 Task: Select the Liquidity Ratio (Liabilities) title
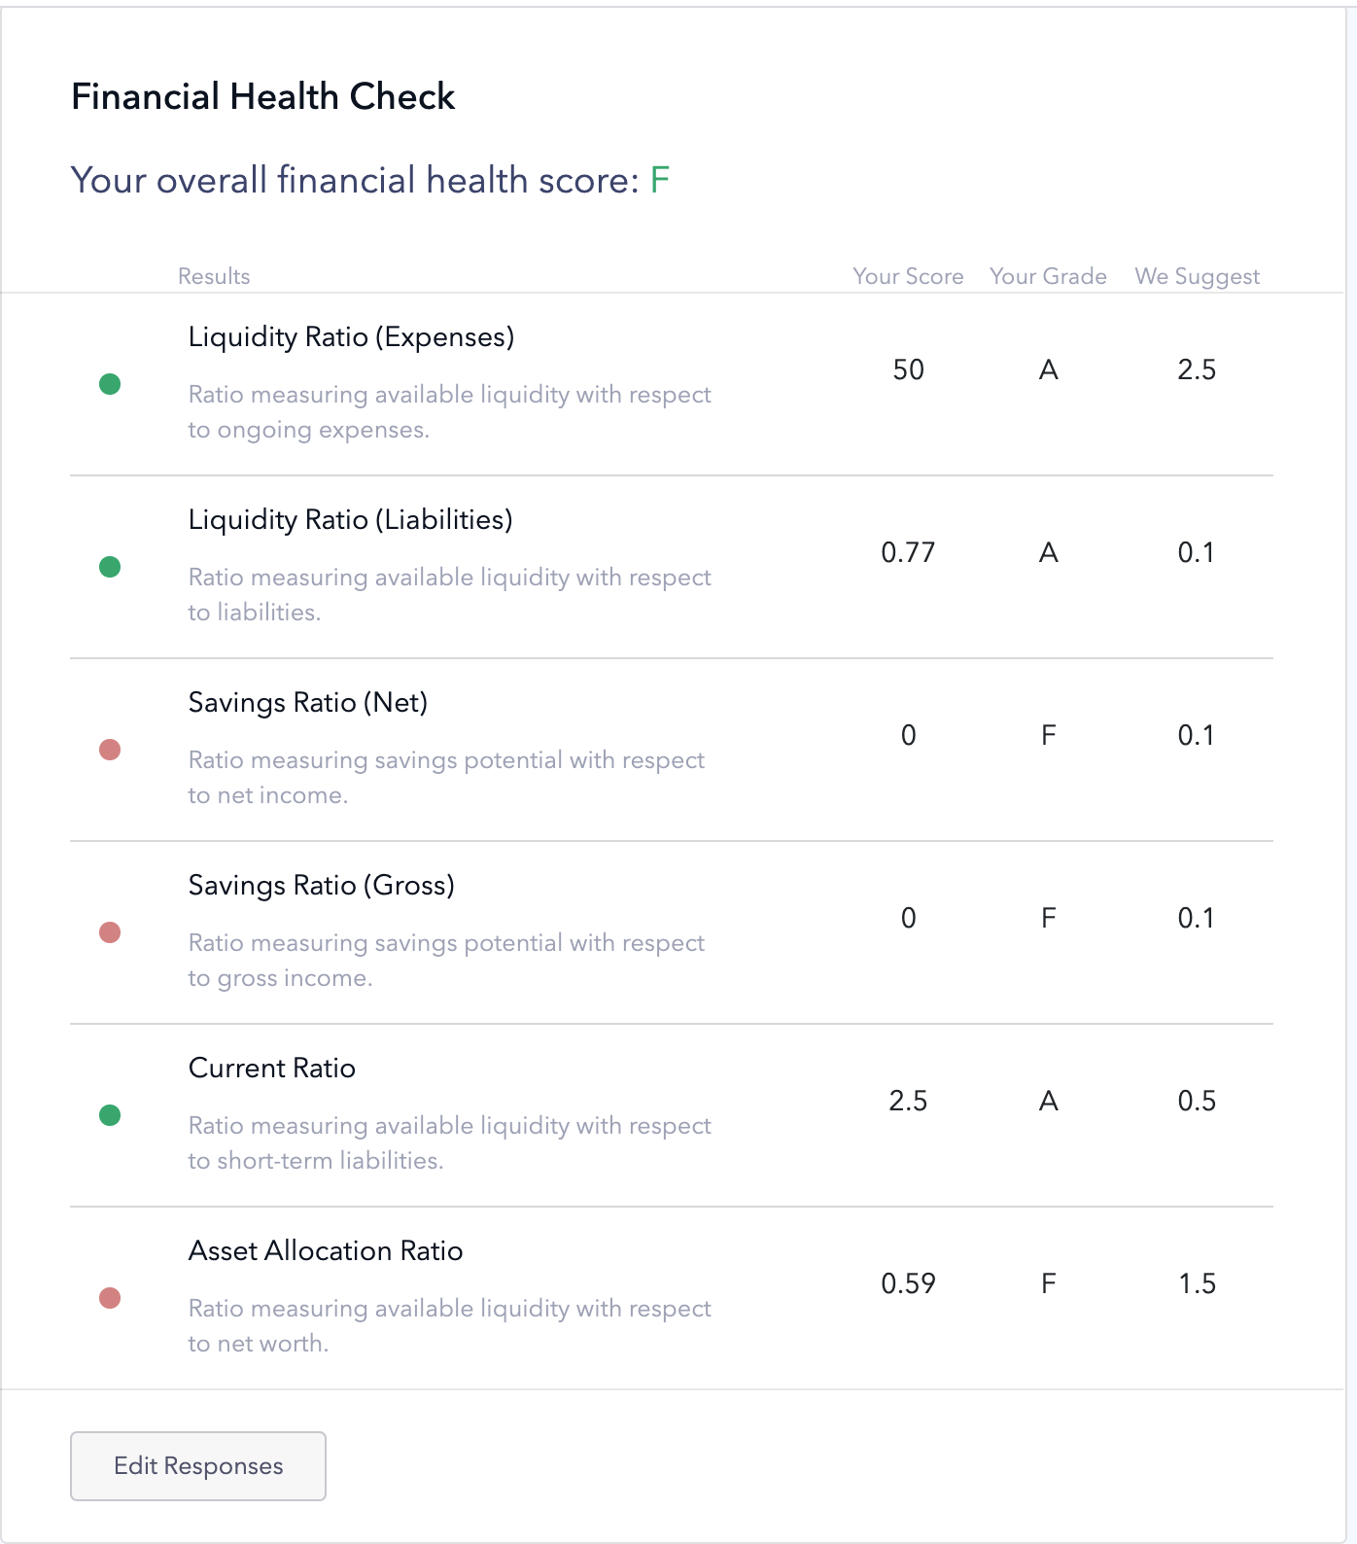(x=350, y=520)
